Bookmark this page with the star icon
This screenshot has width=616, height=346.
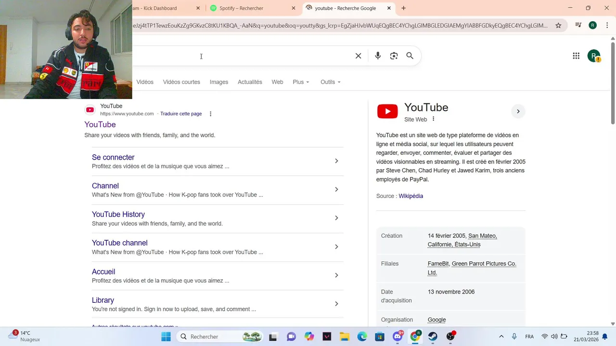(558, 25)
